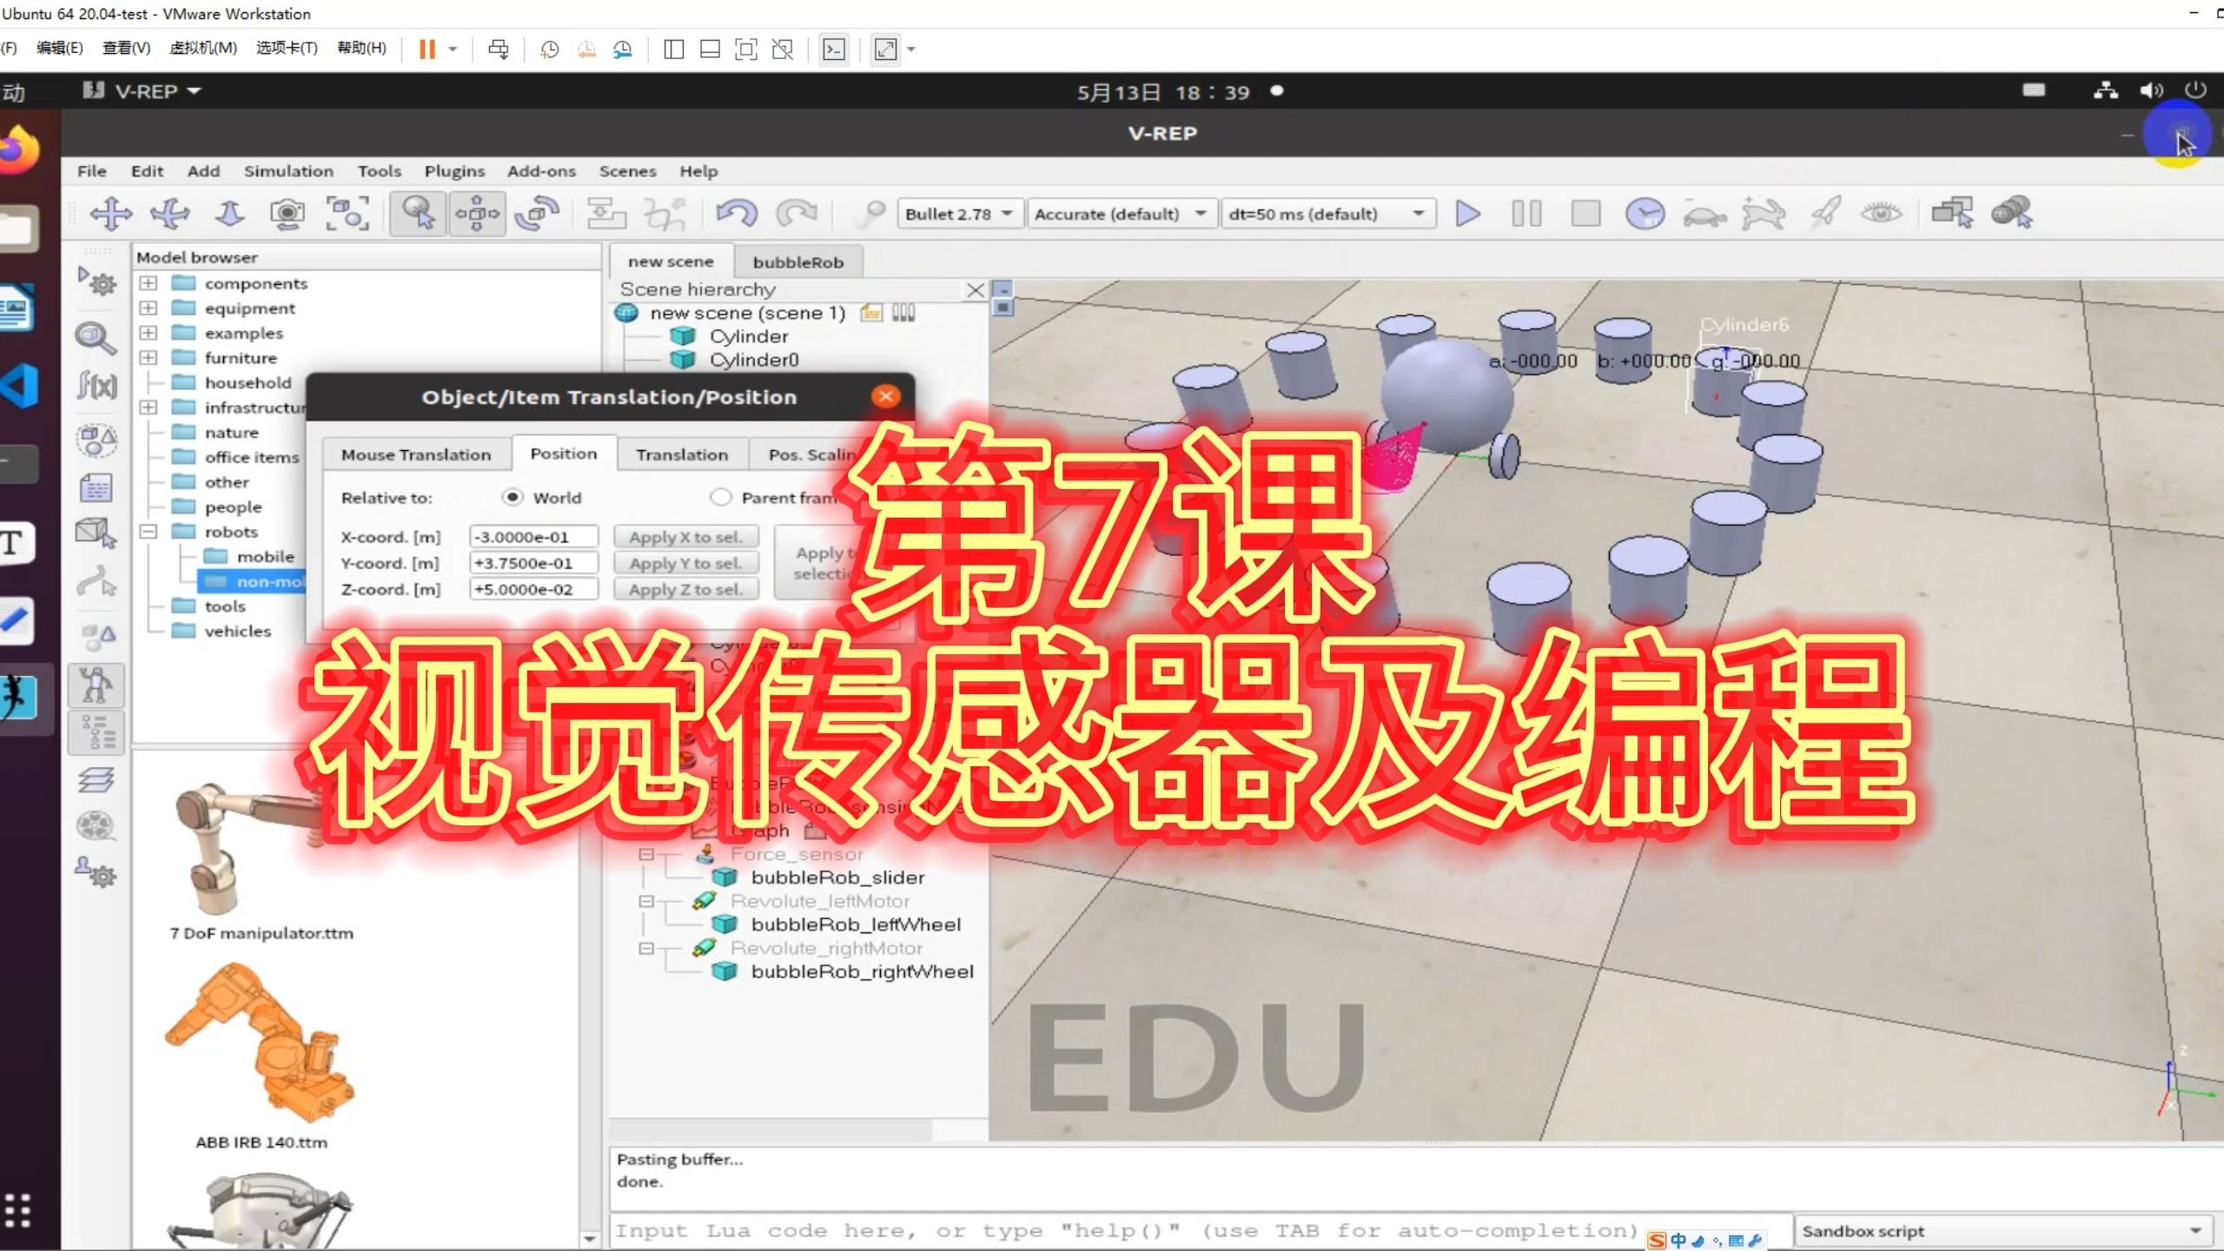This screenshot has width=2224, height=1251.
Task: Select the camera shift tool
Action: pyautogui.click(x=229, y=213)
